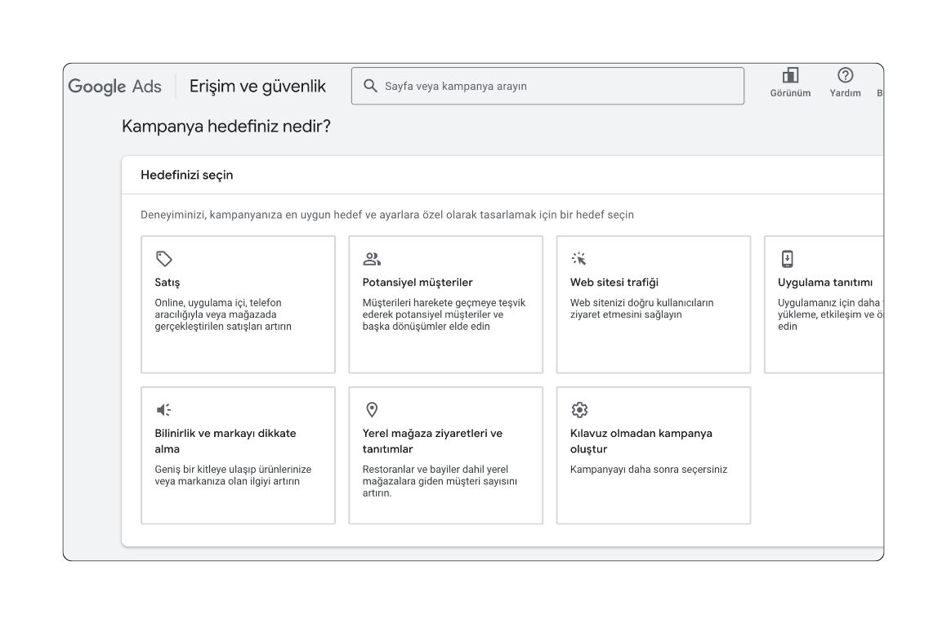Click the Yerel mağaza location pin icon

click(x=372, y=409)
